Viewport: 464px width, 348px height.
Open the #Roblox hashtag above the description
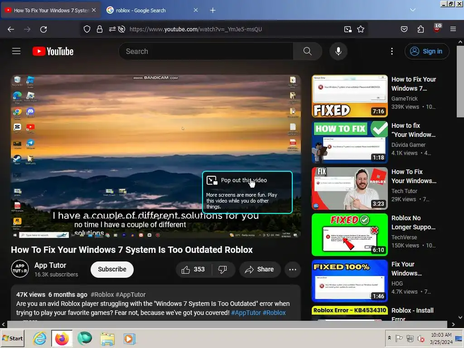[x=102, y=295]
